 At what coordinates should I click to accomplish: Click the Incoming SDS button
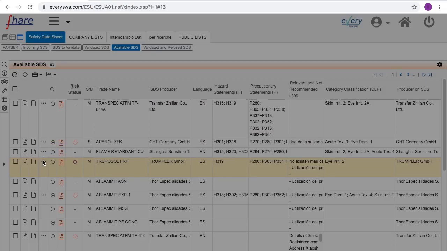click(35, 47)
